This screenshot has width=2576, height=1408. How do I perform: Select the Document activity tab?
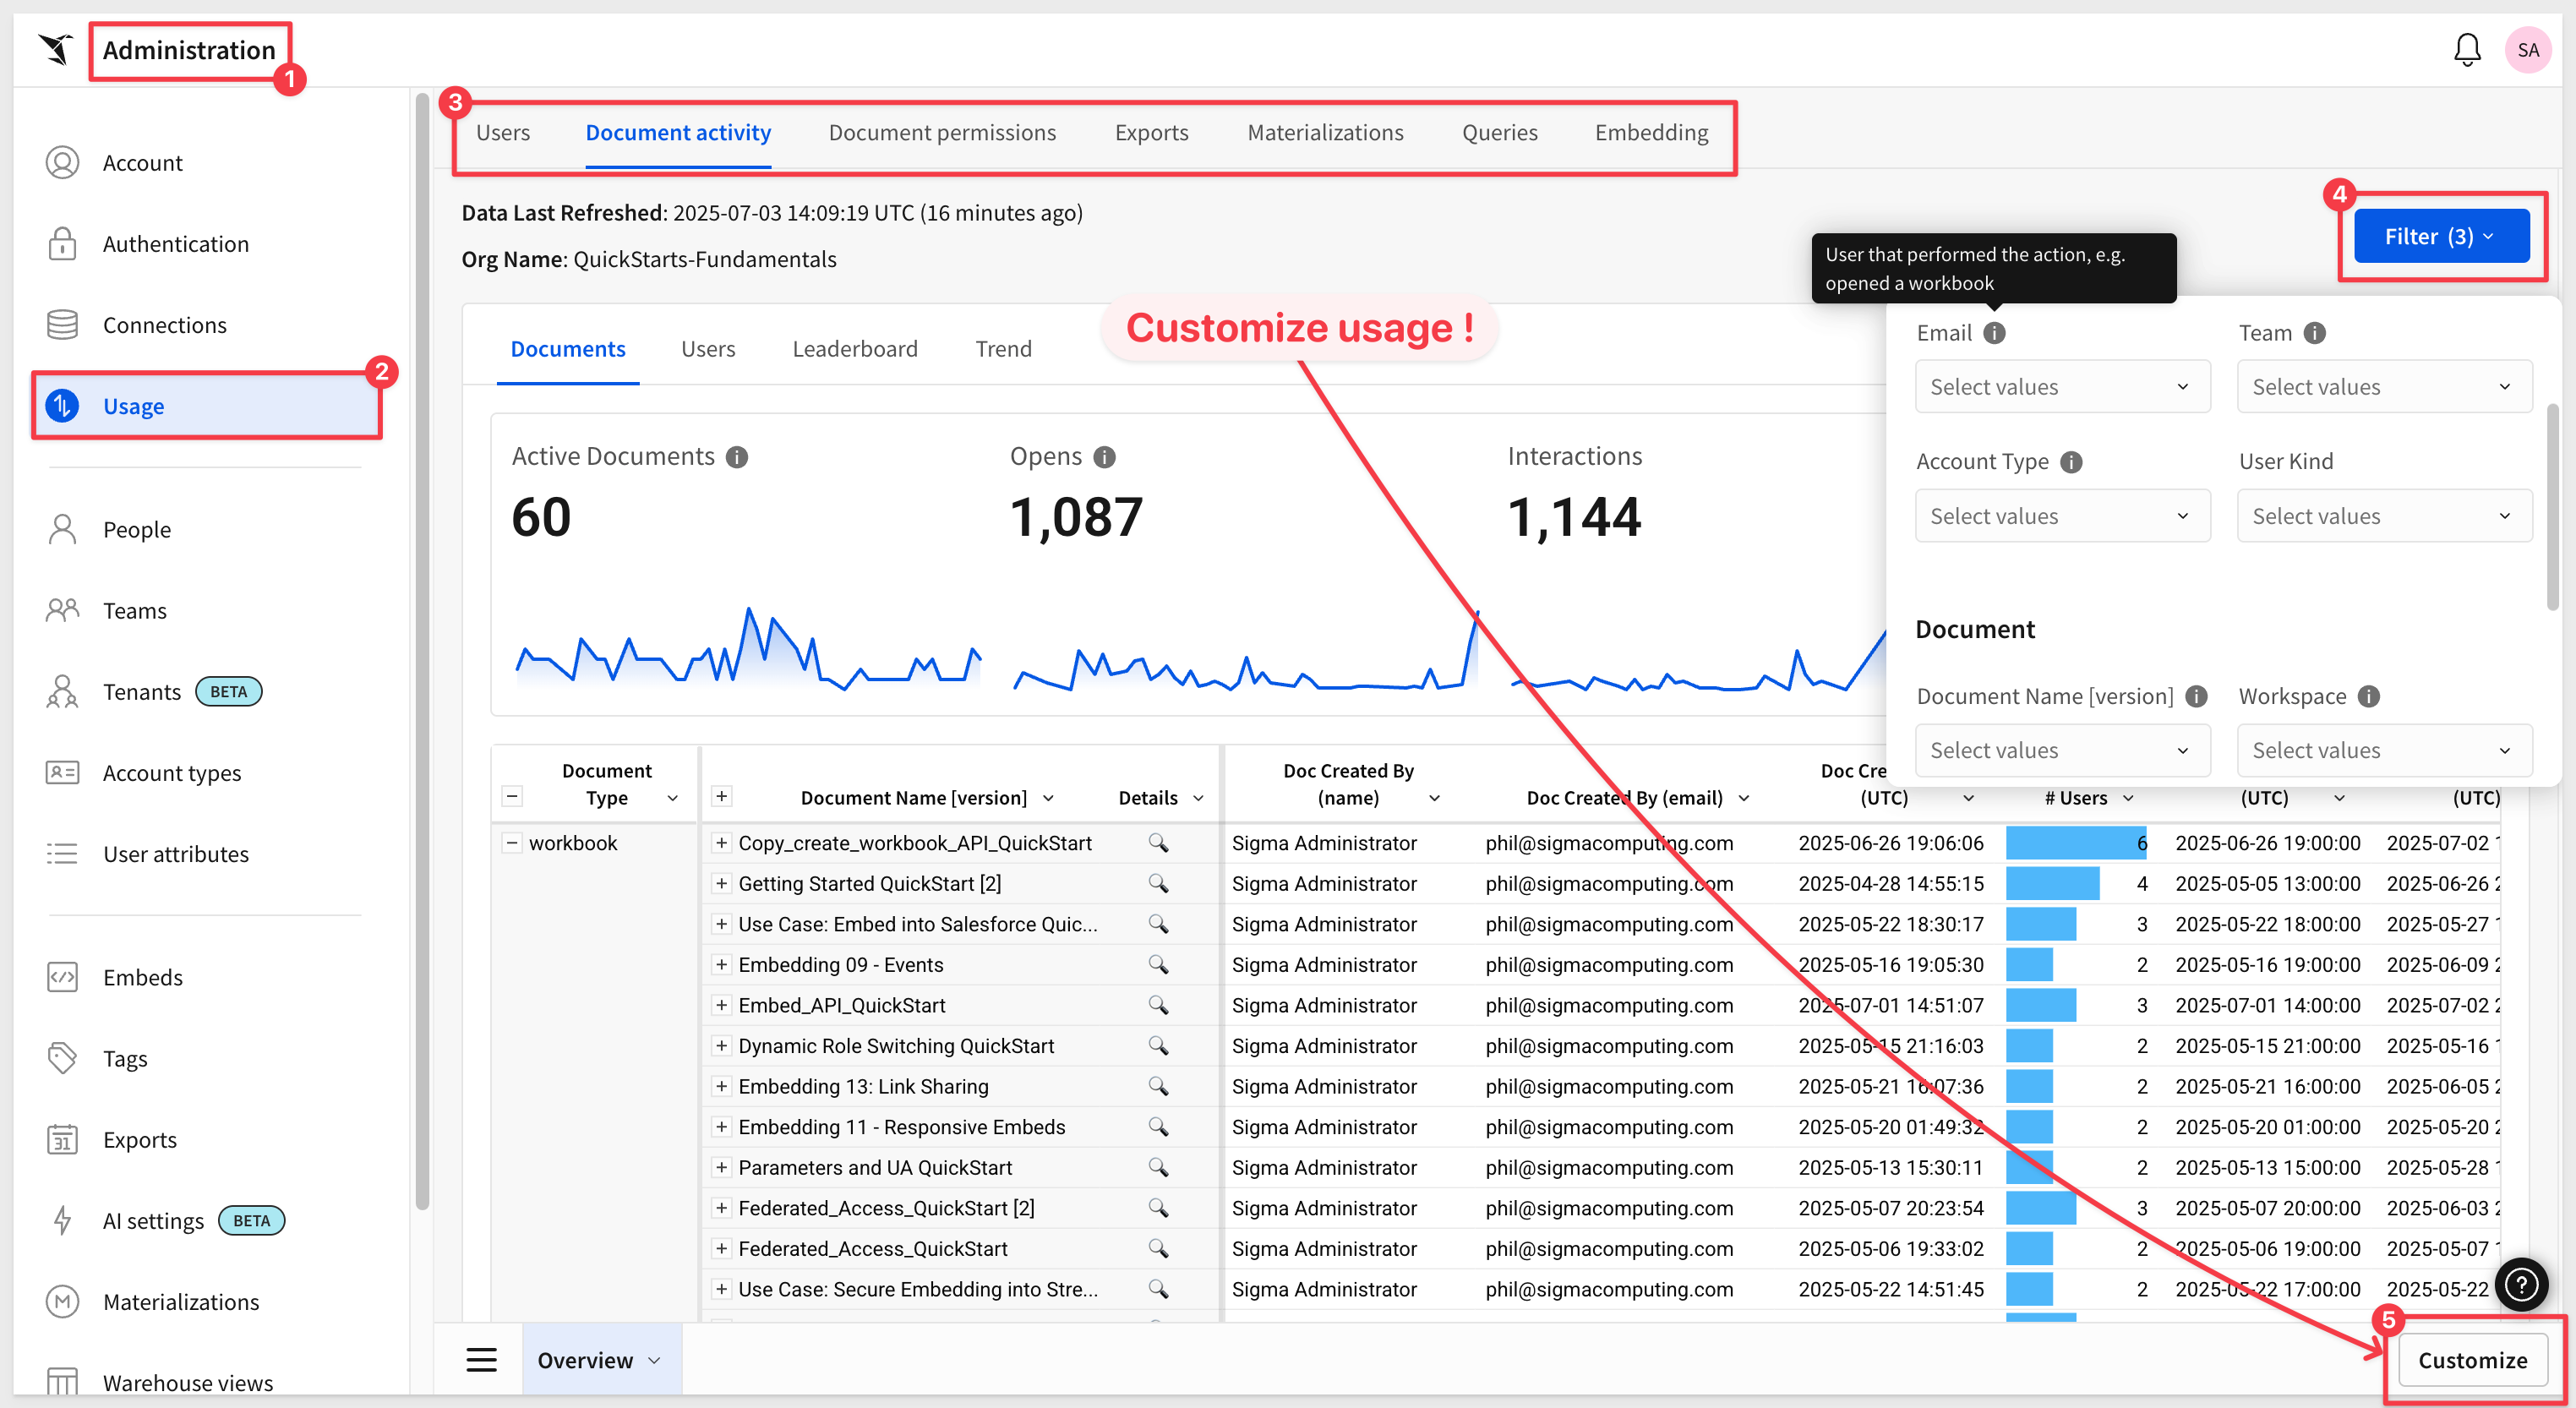click(x=678, y=132)
